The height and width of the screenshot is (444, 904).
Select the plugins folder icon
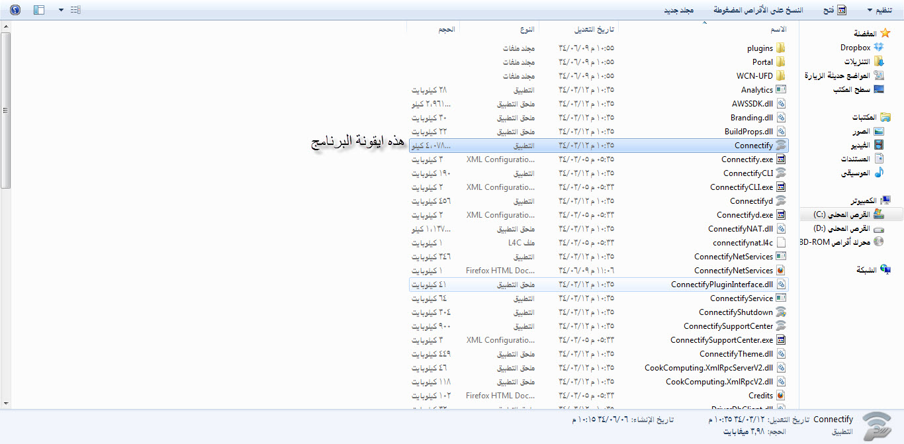tap(781, 48)
